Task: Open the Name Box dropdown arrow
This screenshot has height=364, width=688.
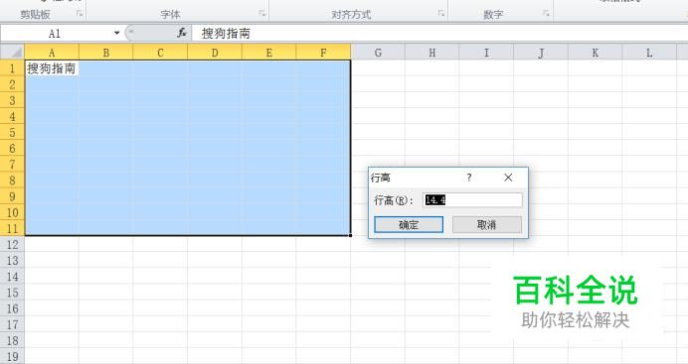Action: [116, 34]
